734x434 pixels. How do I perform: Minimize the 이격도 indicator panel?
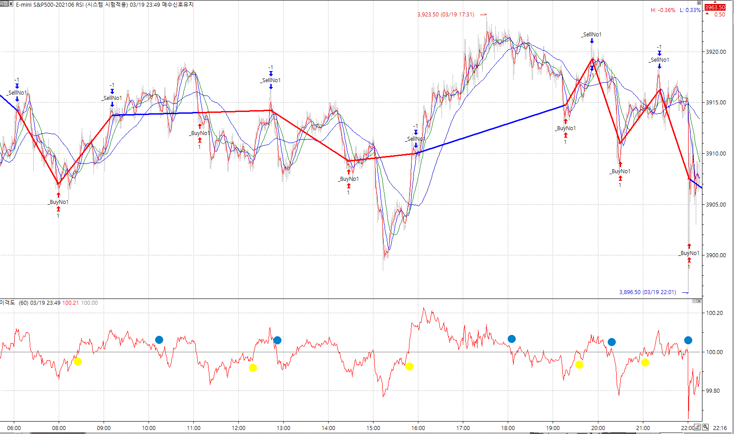click(x=695, y=301)
